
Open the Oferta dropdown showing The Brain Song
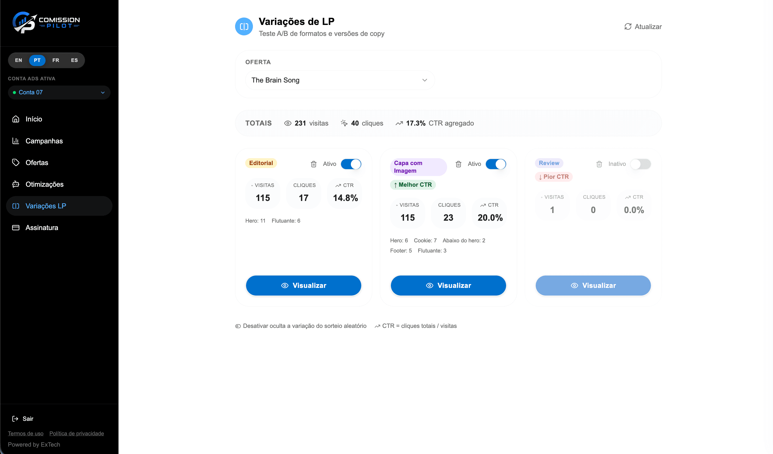(x=340, y=80)
